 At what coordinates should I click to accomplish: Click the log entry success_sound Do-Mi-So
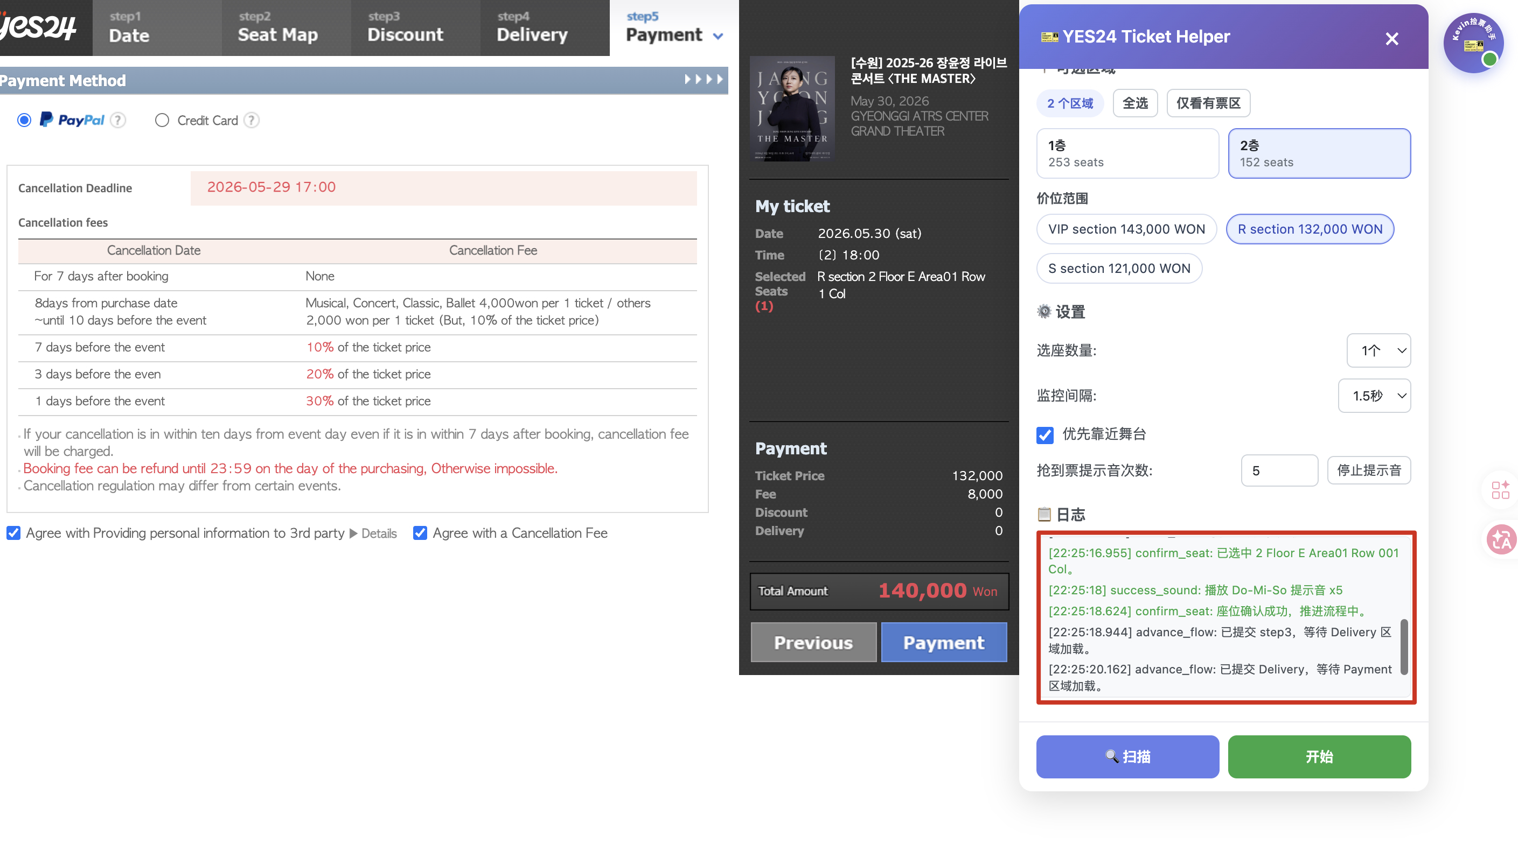click(1195, 589)
